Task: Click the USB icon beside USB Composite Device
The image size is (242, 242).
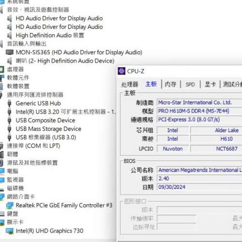Action: pos(10,121)
